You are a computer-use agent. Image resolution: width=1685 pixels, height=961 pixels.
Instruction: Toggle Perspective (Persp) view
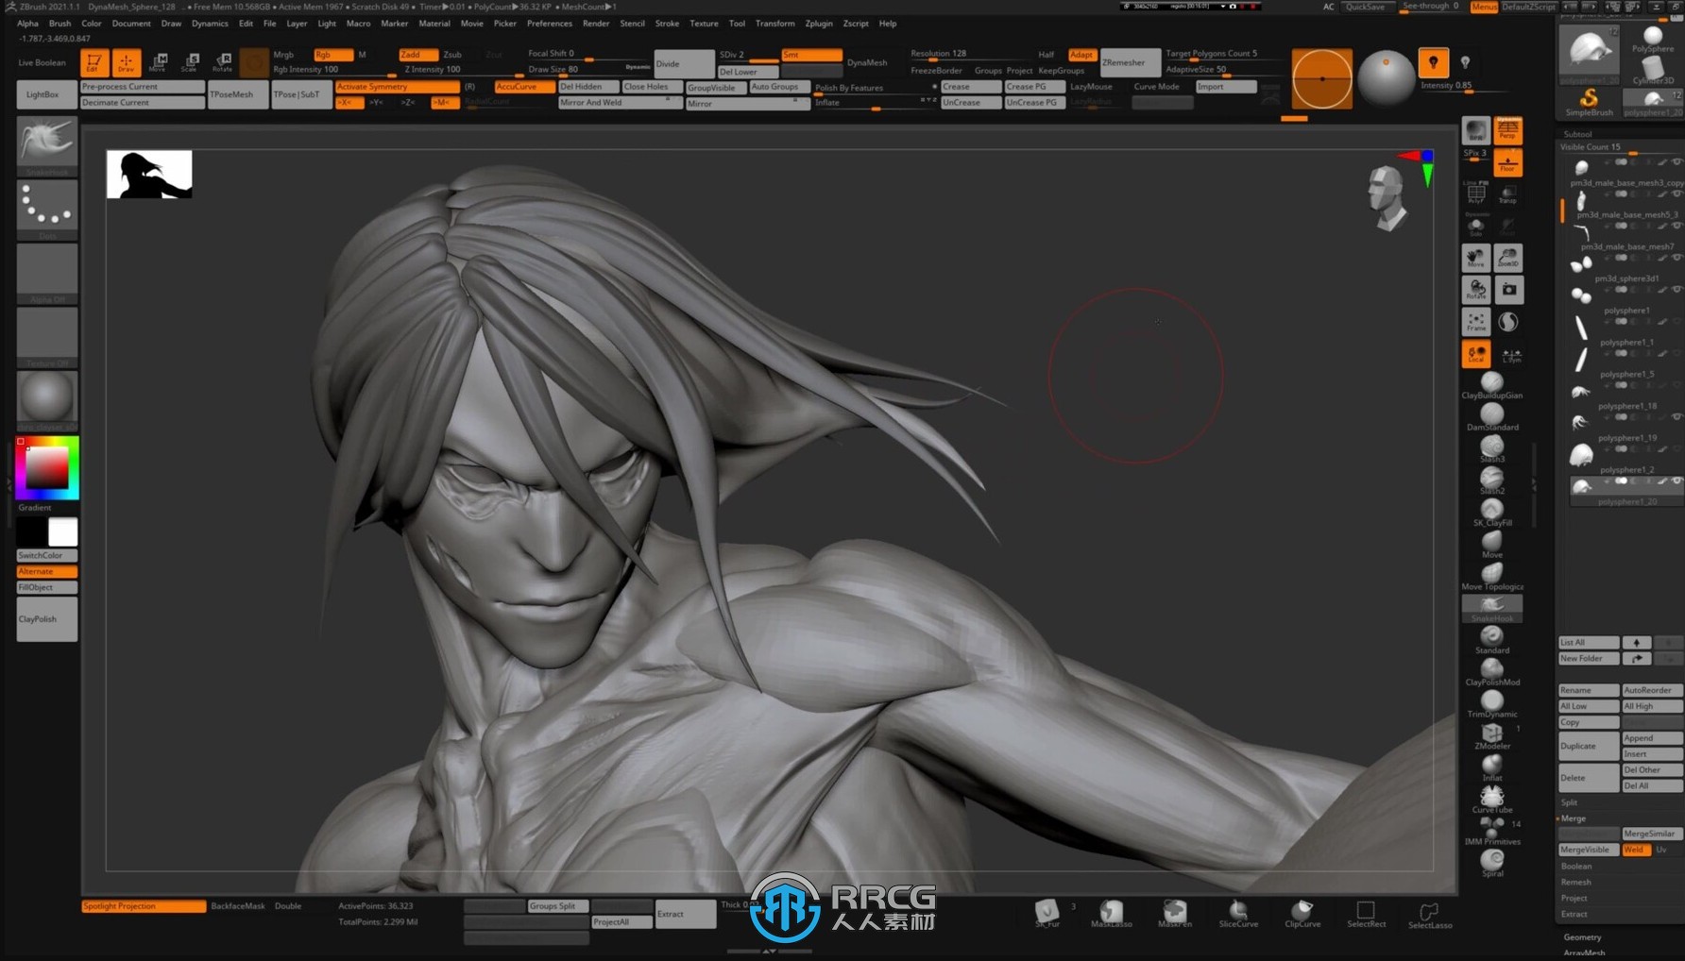click(x=1508, y=130)
